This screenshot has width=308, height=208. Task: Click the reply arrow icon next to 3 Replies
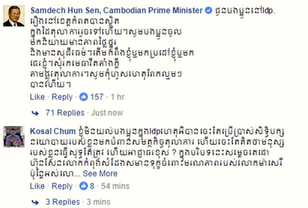pos(35,202)
